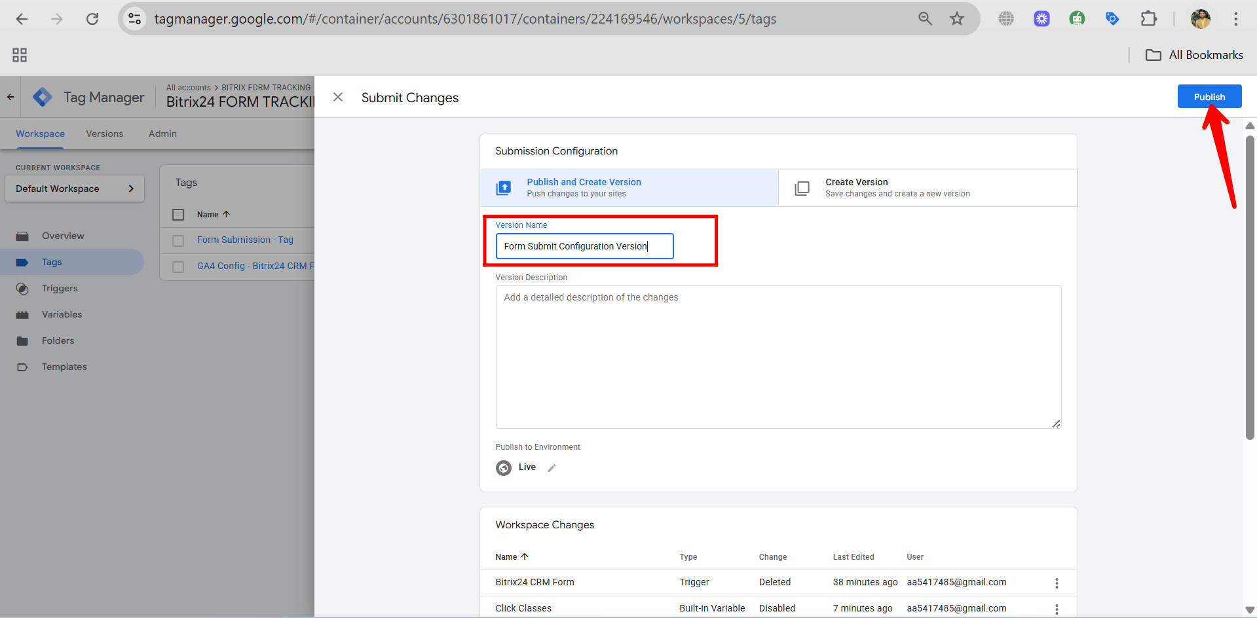Click the Built-in Variable type cell
This screenshot has height=618, width=1257.
[712, 608]
